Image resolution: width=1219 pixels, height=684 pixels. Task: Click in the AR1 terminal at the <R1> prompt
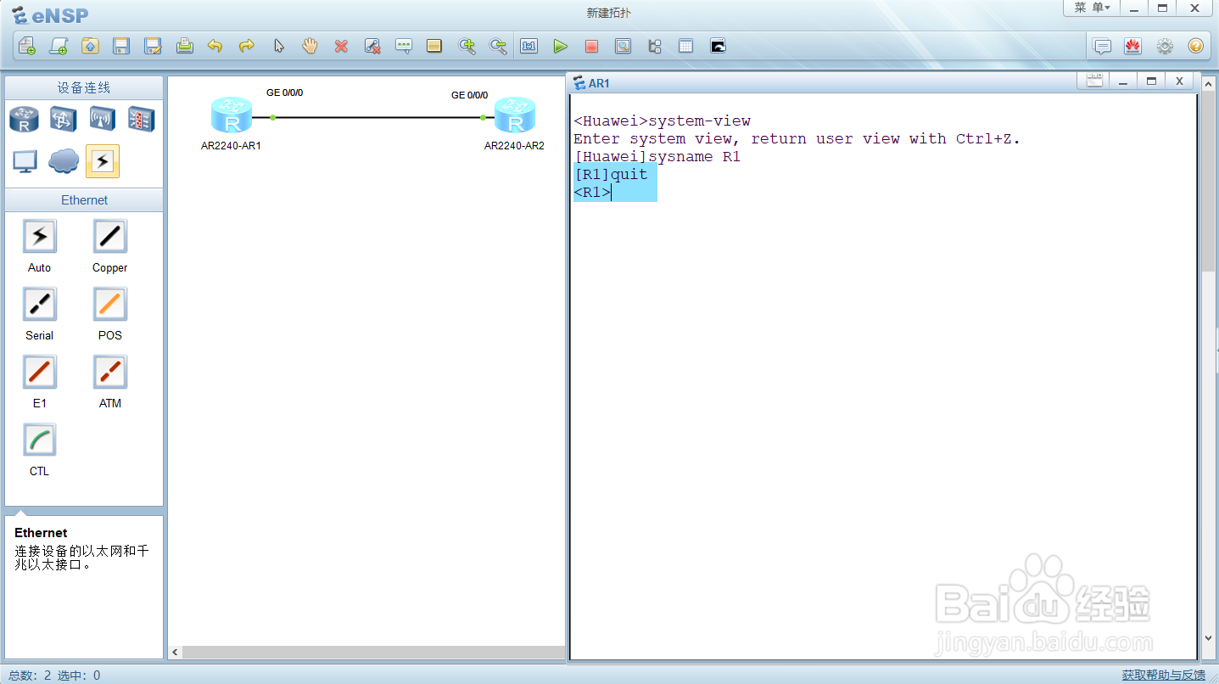point(592,193)
